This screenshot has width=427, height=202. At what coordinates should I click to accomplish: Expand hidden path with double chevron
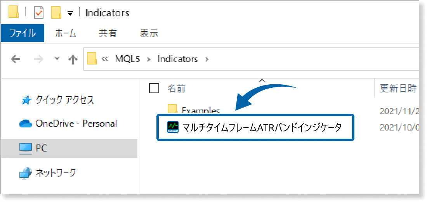tap(105, 59)
